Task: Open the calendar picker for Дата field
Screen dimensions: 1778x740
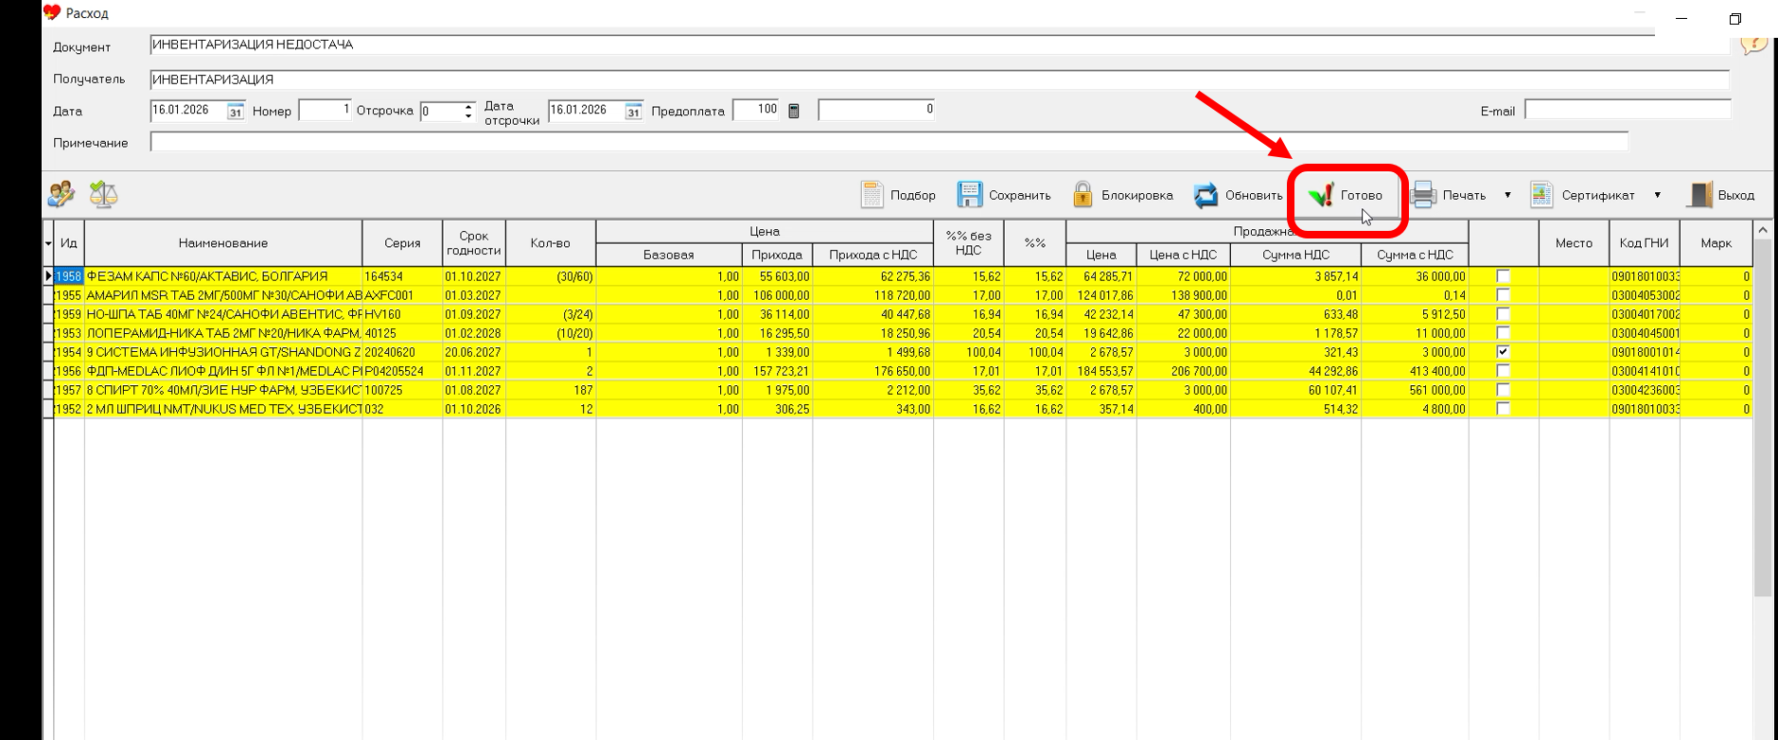Action: (x=236, y=112)
